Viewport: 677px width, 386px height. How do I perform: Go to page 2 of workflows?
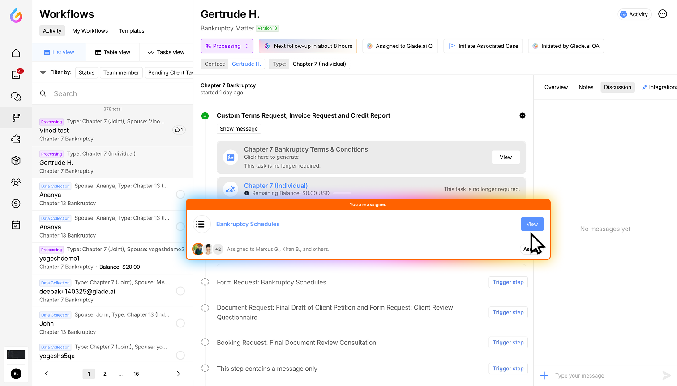point(105,374)
